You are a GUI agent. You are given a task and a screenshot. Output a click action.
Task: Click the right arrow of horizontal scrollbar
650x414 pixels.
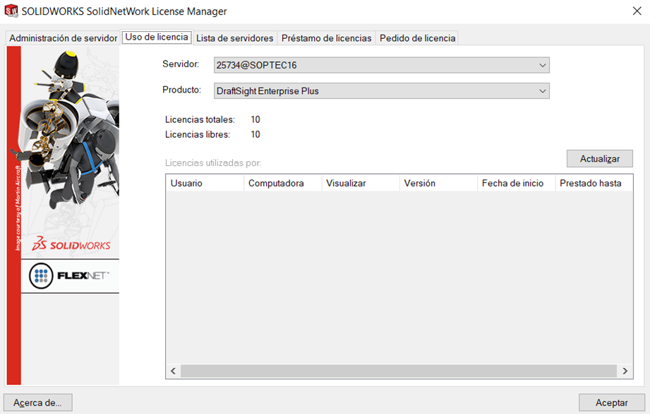pyautogui.click(x=625, y=371)
